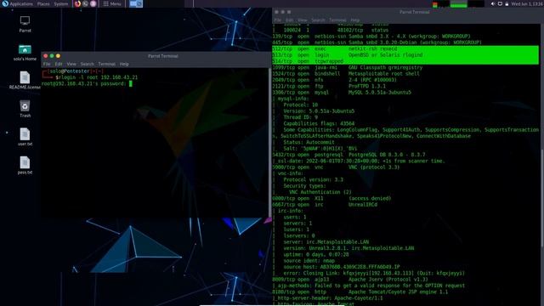Select the Trash desktop icon

pos(25,109)
